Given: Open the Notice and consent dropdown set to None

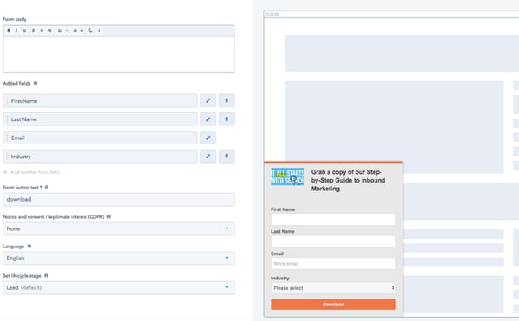Looking at the screenshot, I should (119, 228).
